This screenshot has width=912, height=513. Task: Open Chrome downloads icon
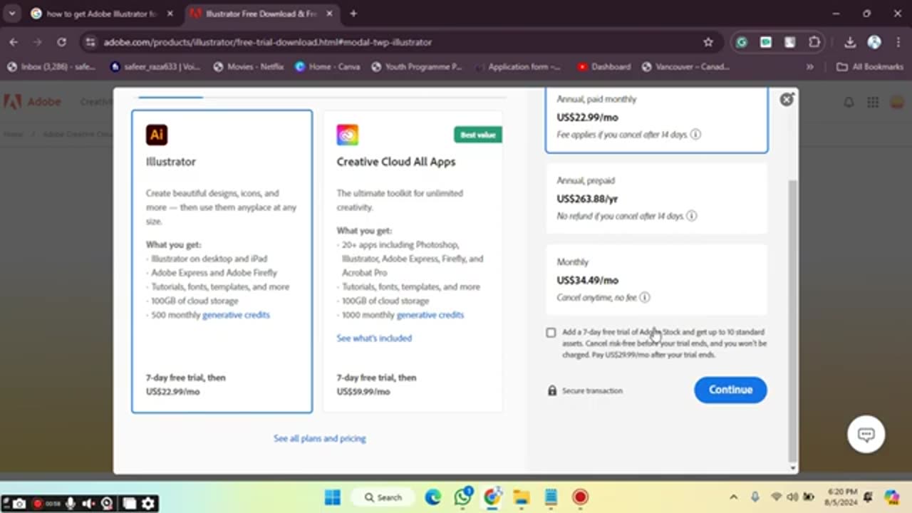click(x=850, y=42)
